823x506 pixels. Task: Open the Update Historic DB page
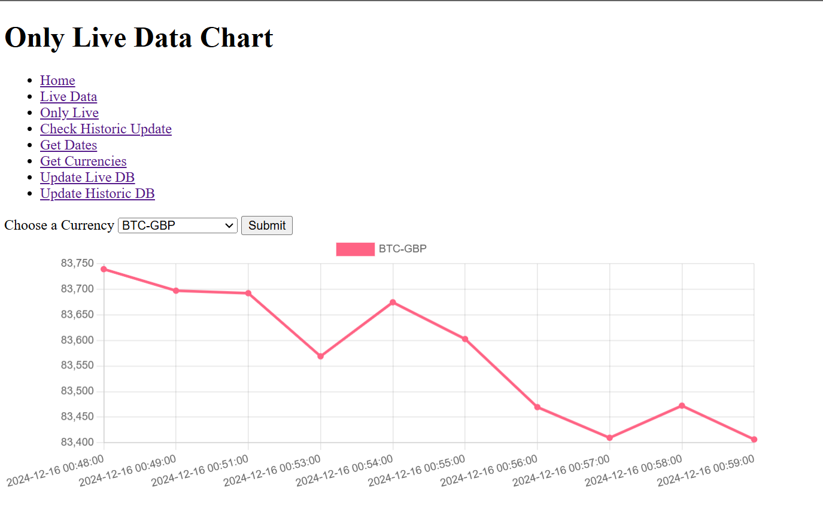point(98,193)
